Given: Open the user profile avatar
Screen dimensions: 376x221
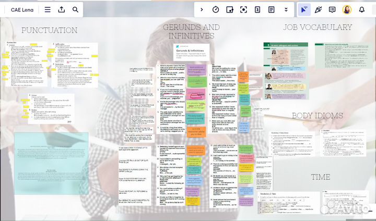Looking at the screenshot, I should coord(347,9).
